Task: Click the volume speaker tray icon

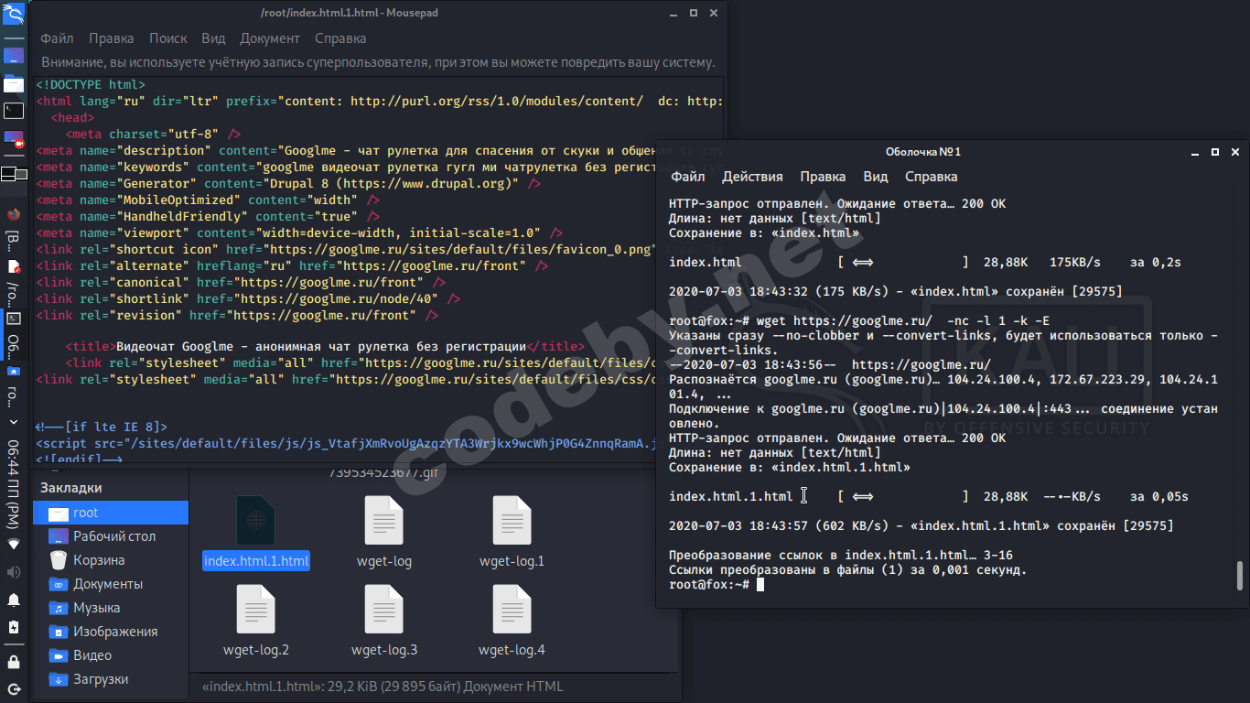Action: pos(14,572)
